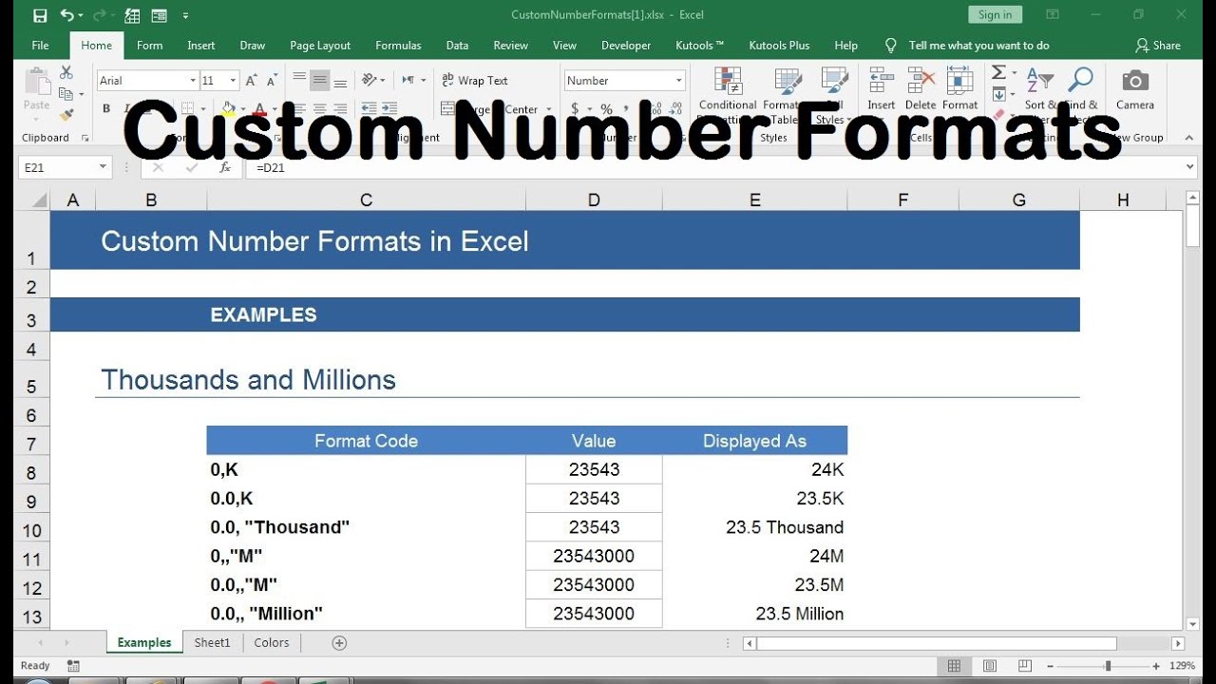Apply bold formatting
The width and height of the screenshot is (1216, 684).
pos(106,109)
